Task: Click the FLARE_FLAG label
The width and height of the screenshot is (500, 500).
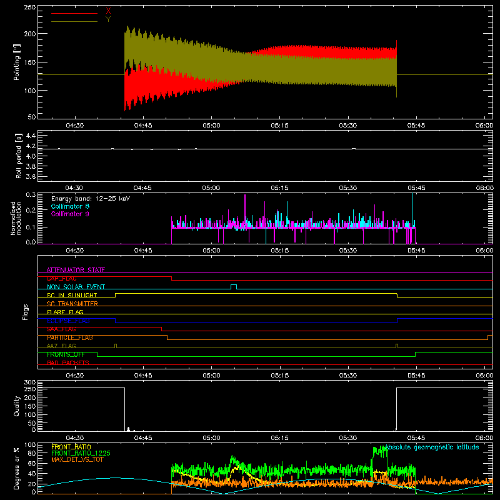Action: coord(65,312)
